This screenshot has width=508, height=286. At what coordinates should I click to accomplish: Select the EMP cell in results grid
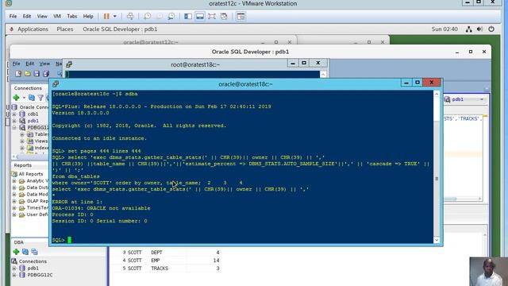coord(156,261)
